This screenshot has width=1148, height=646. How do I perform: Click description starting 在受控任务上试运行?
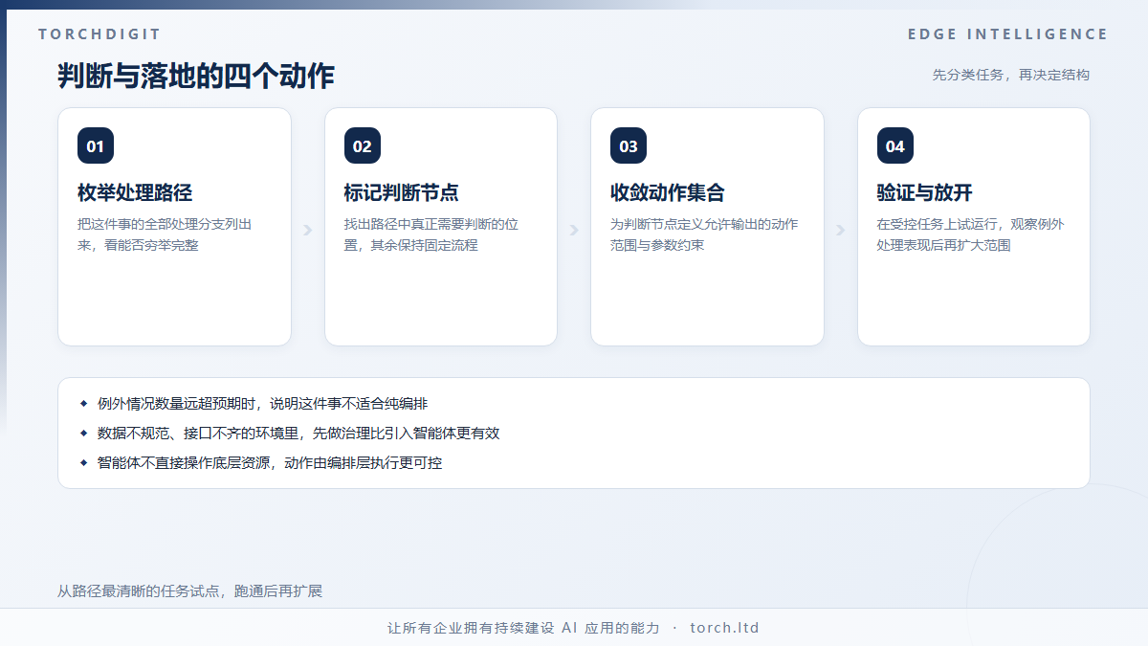[x=971, y=234]
